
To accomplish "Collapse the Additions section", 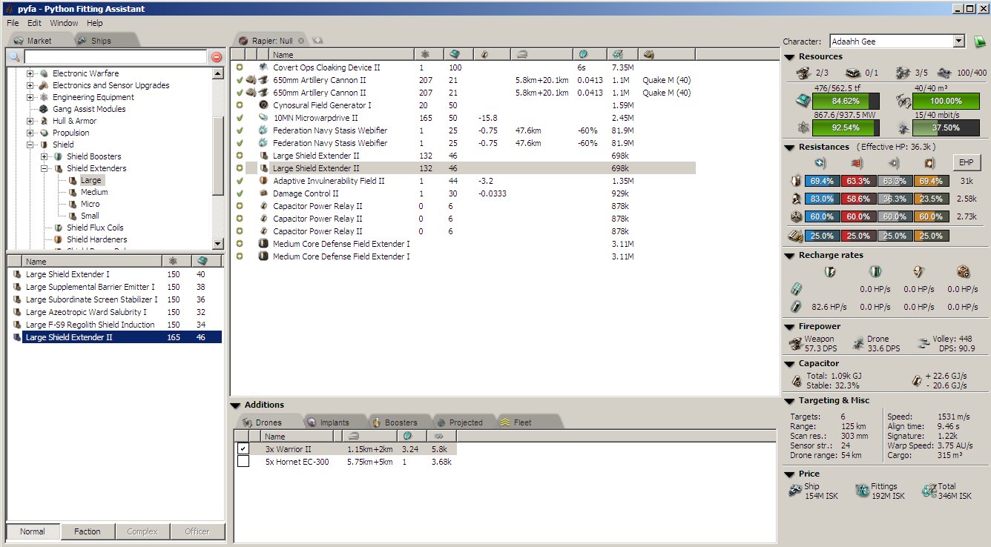I will [235, 405].
